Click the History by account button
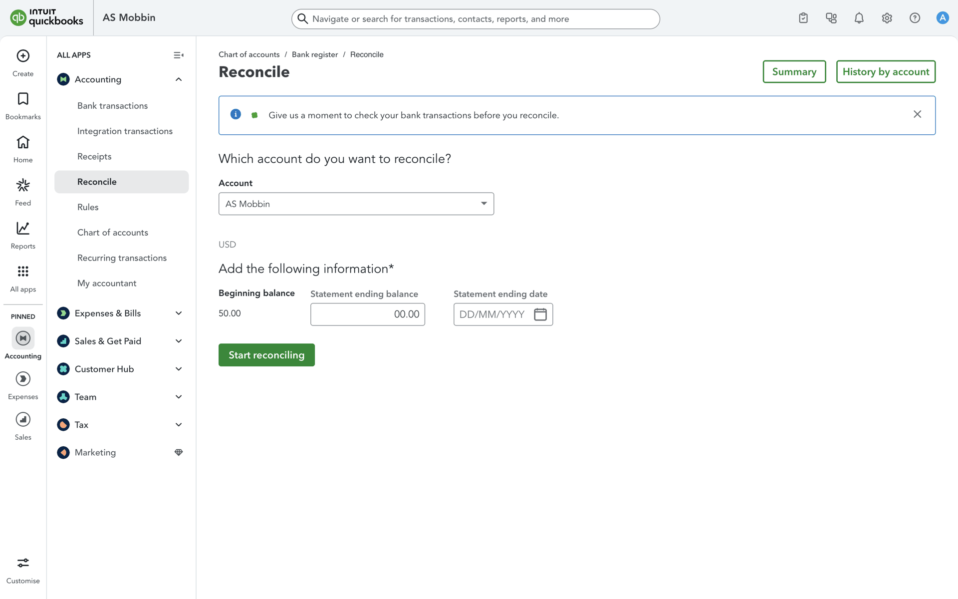958x599 pixels. [886, 71]
